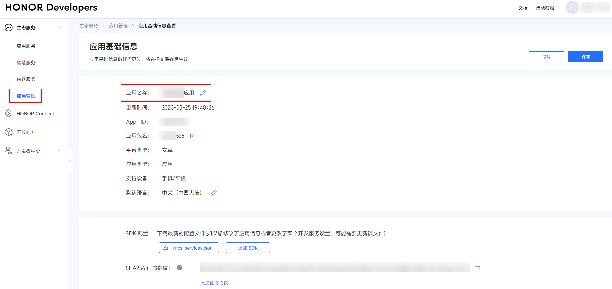This screenshot has height=289, width=612.
Task: Click SHA256 help question mark icon
Action: [x=180, y=268]
